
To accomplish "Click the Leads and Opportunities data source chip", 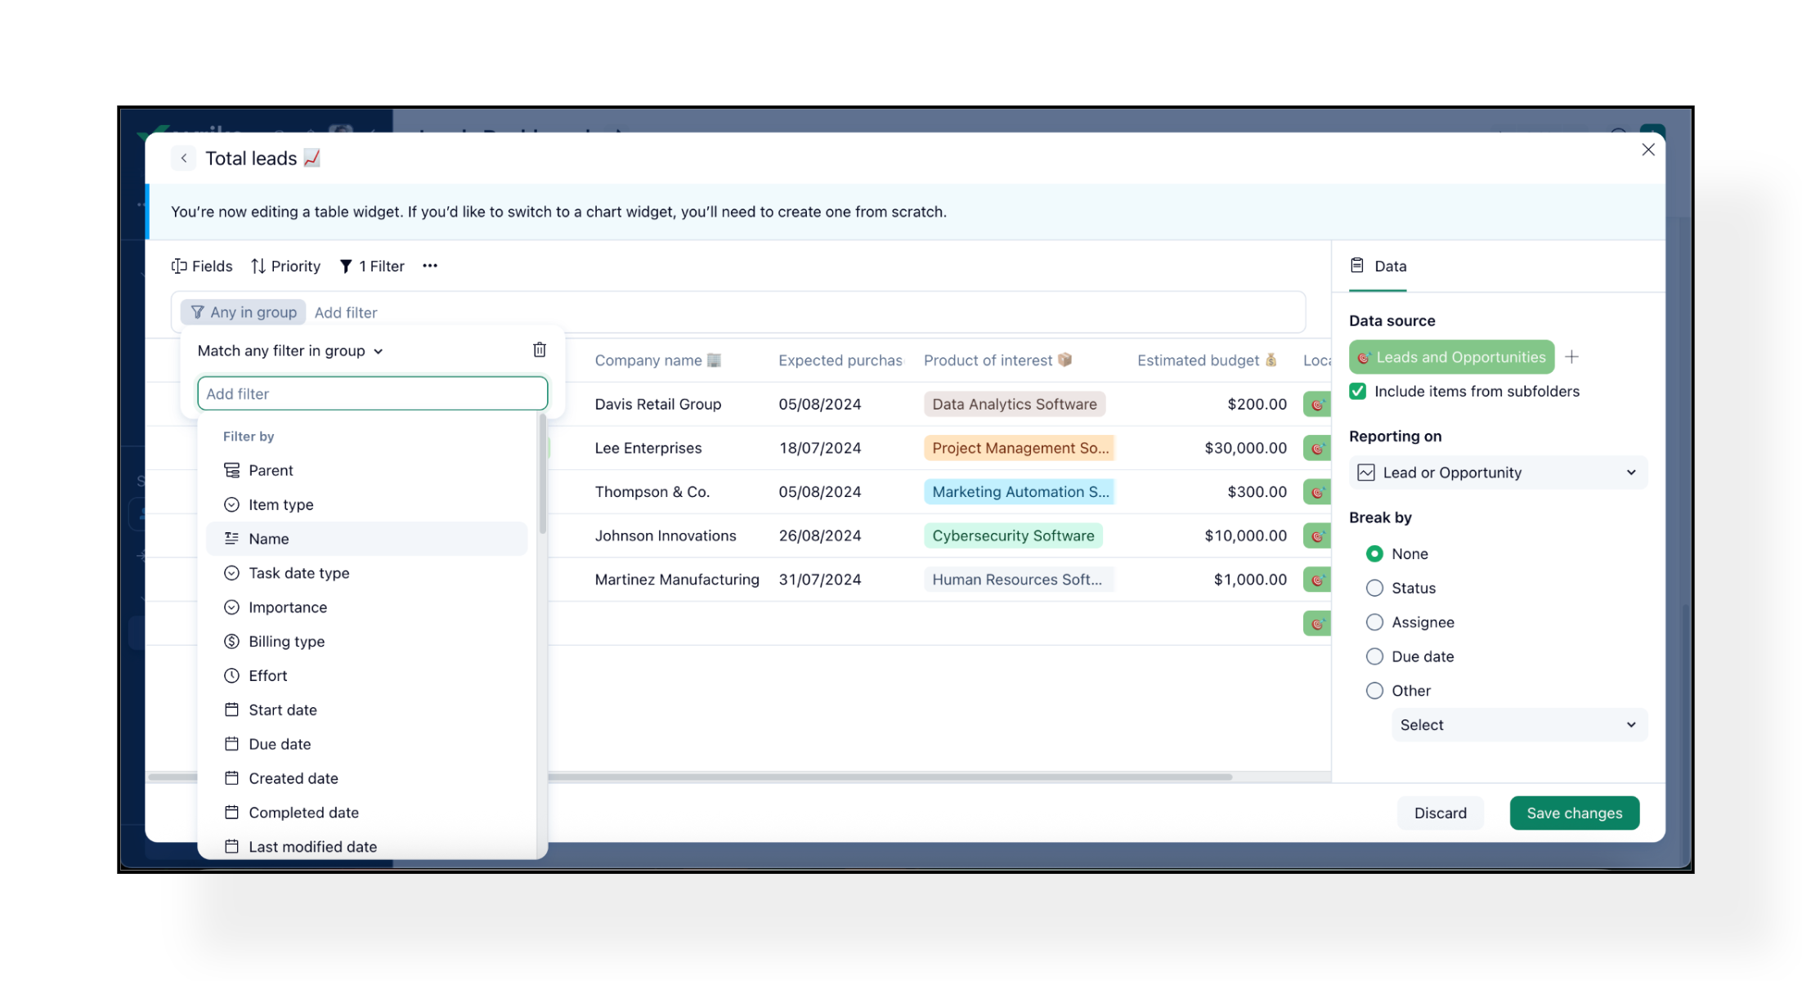I will [1452, 357].
